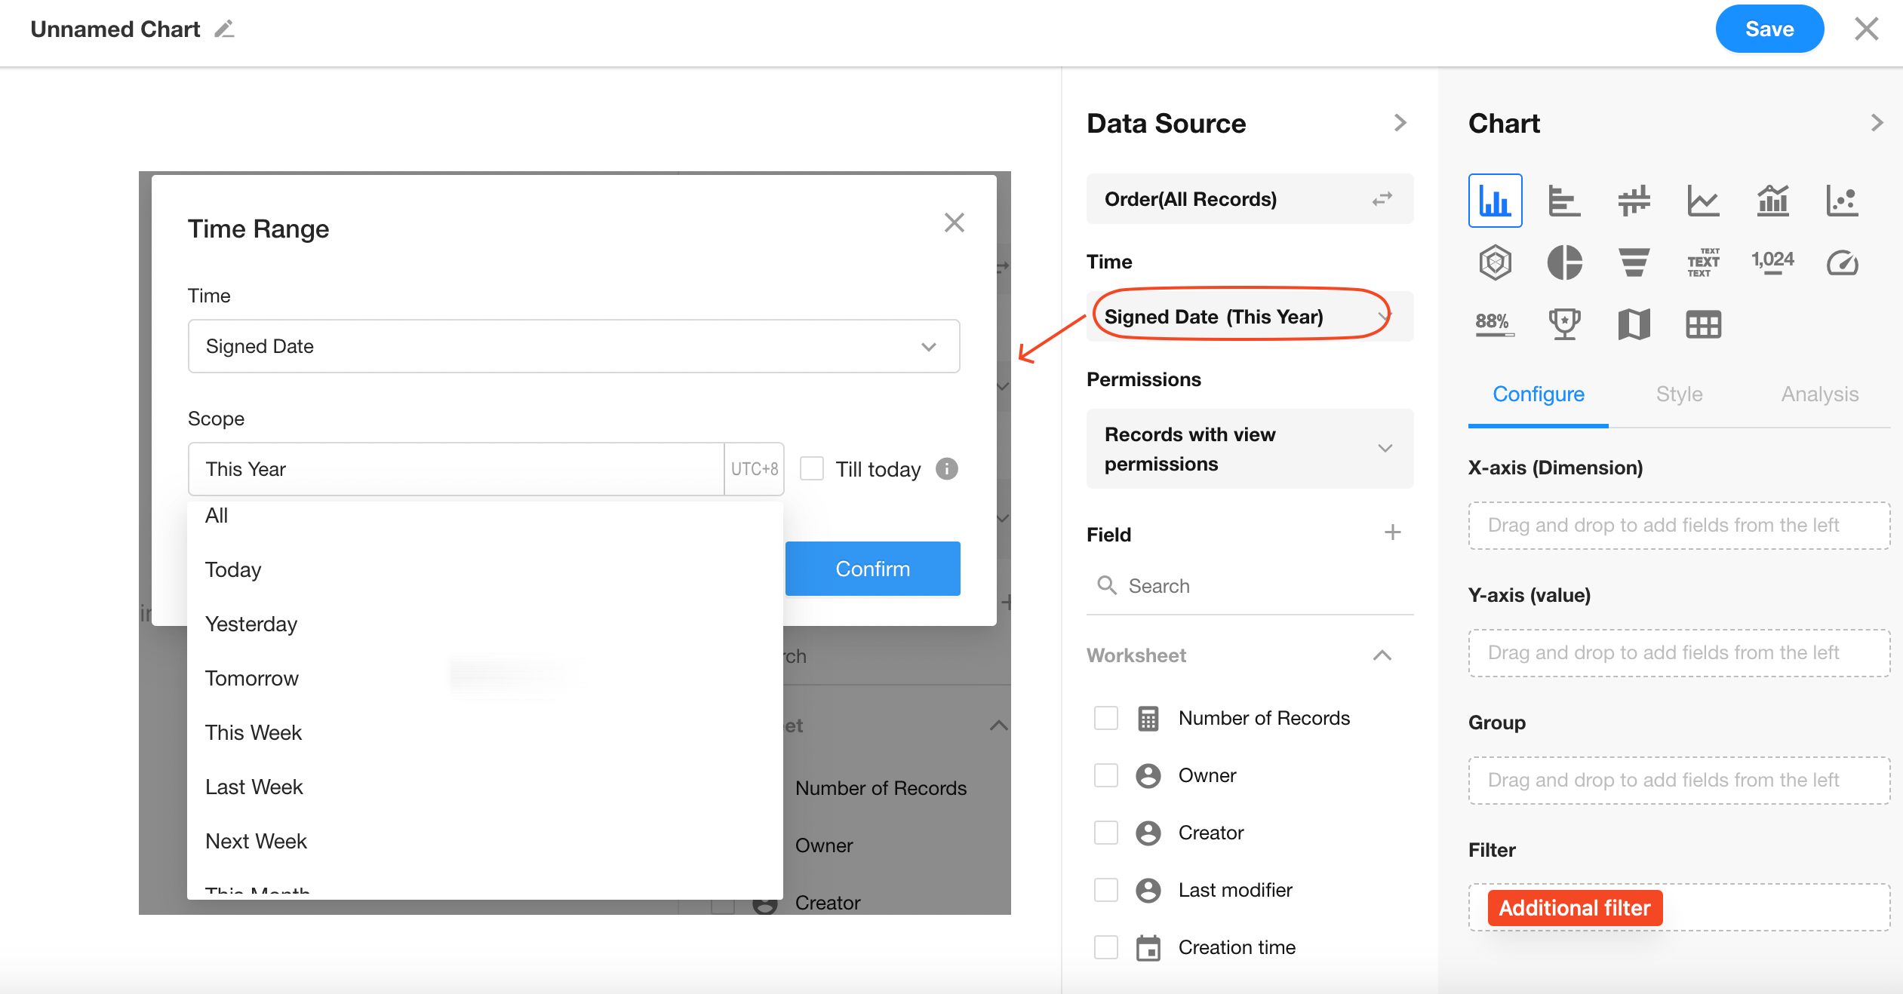Image resolution: width=1903 pixels, height=994 pixels.
Task: Enable the Till today checkbox
Action: pyautogui.click(x=812, y=468)
